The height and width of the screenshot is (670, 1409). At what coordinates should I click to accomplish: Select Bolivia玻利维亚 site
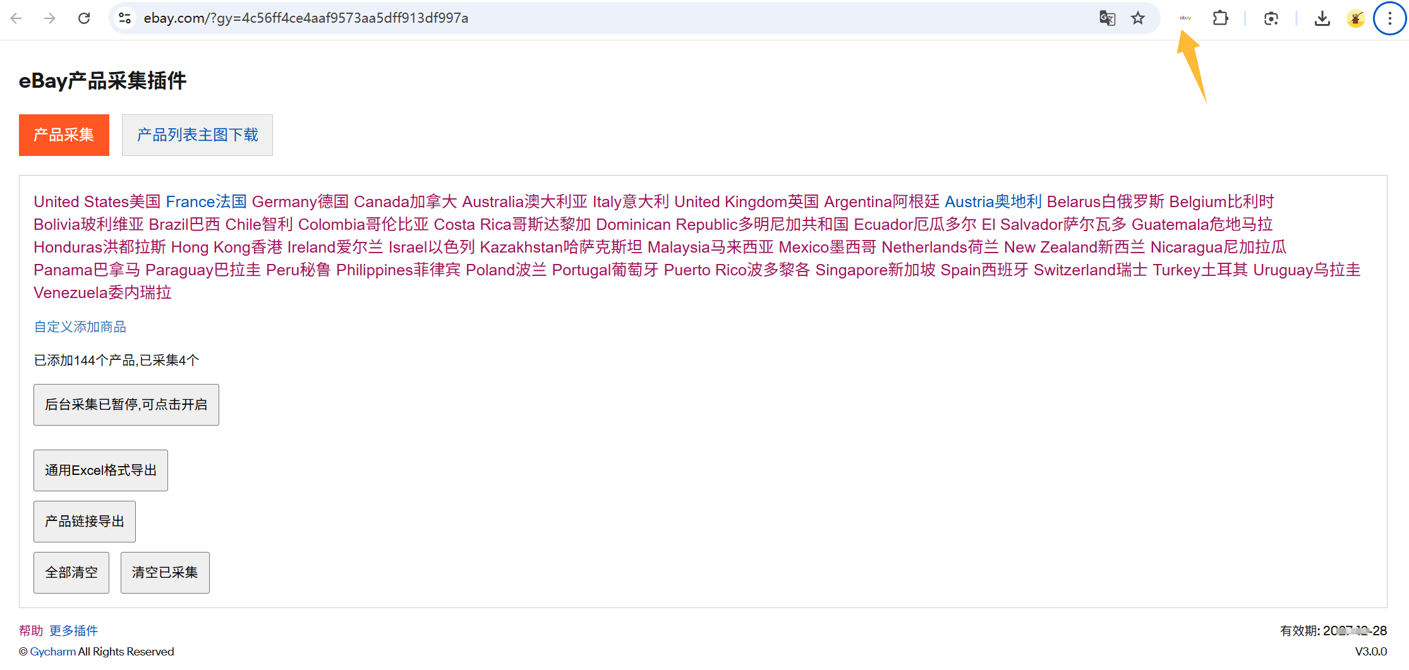pyautogui.click(x=88, y=225)
